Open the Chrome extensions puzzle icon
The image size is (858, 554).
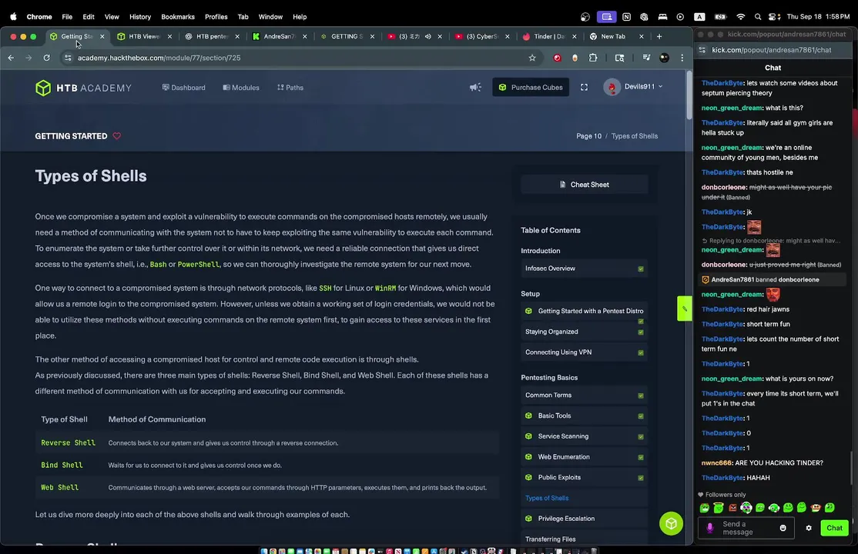coord(593,58)
